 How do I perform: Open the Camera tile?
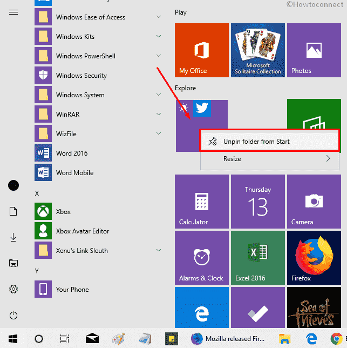(x=314, y=202)
